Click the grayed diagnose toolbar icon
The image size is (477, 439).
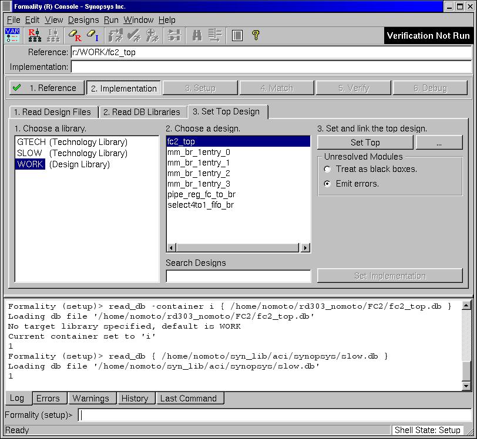[x=152, y=35]
